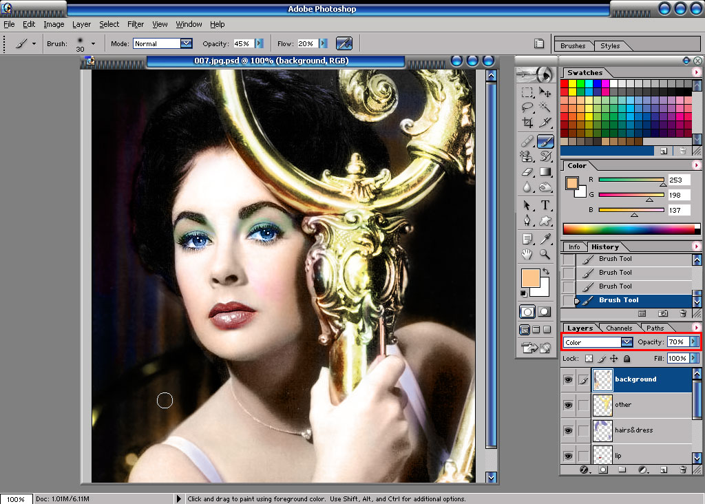Open the Image menu

[x=54, y=24]
